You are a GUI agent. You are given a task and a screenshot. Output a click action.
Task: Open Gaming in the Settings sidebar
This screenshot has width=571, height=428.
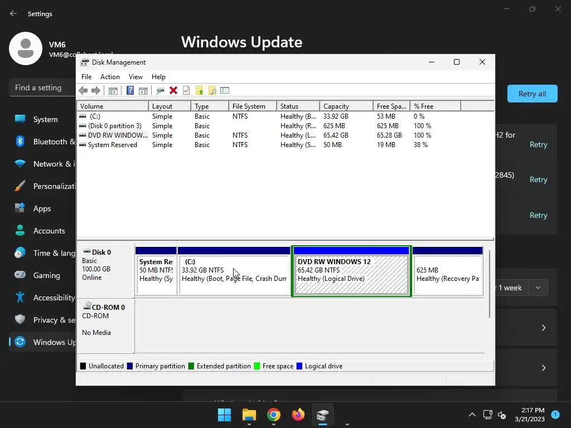[x=42, y=275]
